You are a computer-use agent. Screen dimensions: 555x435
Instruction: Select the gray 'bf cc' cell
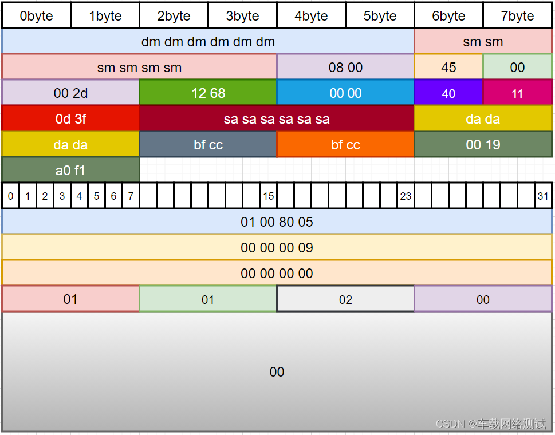[208, 144]
